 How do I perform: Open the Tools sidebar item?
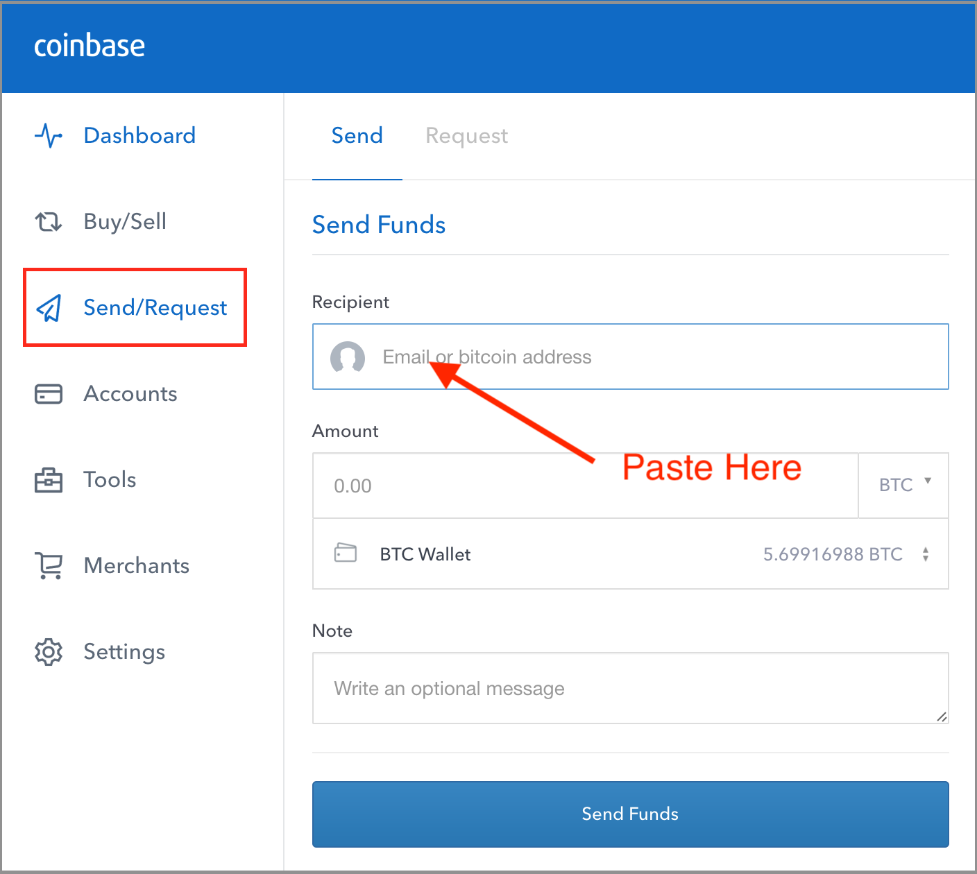tap(110, 480)
